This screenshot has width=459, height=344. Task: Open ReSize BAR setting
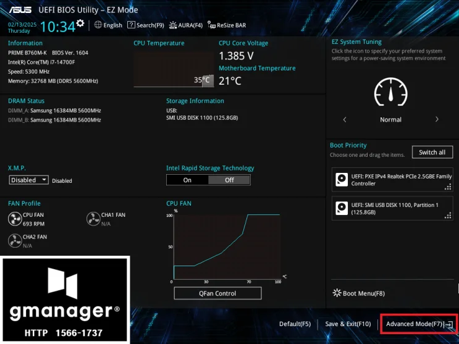pos(231,25)
